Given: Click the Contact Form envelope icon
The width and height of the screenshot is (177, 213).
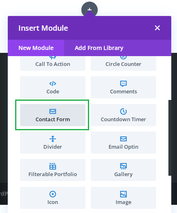Looking at the screenshot, I should [x=53, y=111].
